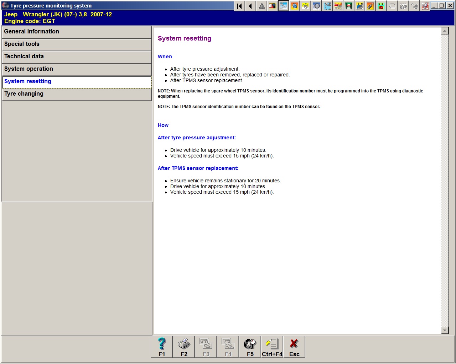Click the vehicle lift toolbar icon
456x364 pixels.
click(349, 6)
